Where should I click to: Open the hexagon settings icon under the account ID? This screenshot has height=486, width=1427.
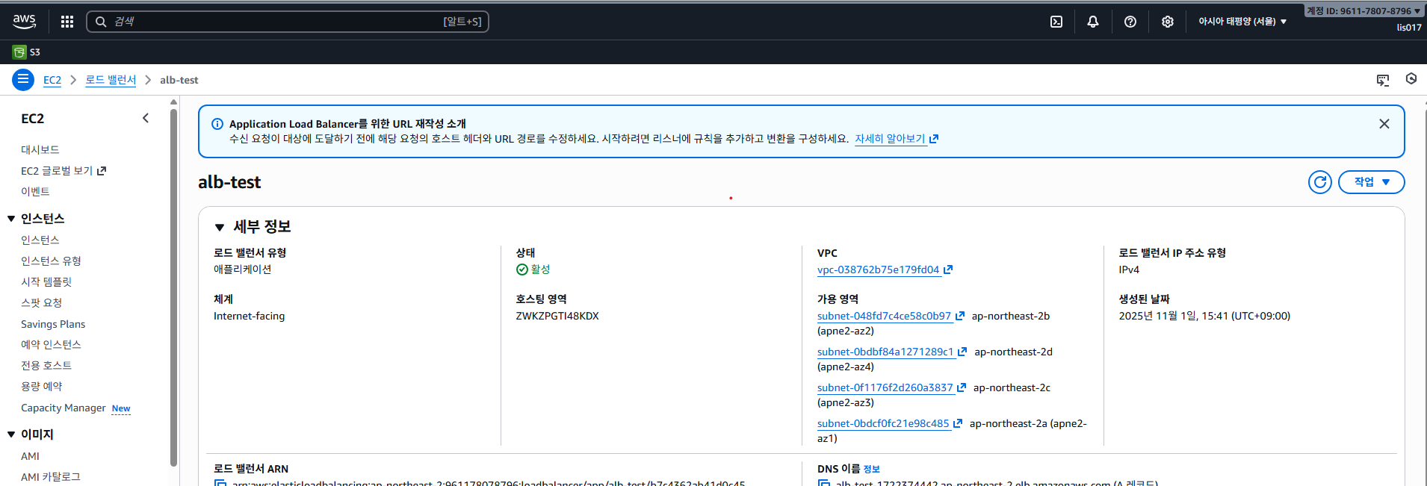point(1411,79)
